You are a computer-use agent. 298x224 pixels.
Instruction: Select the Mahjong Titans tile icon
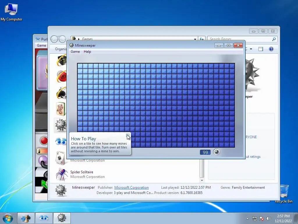point(61,109)
